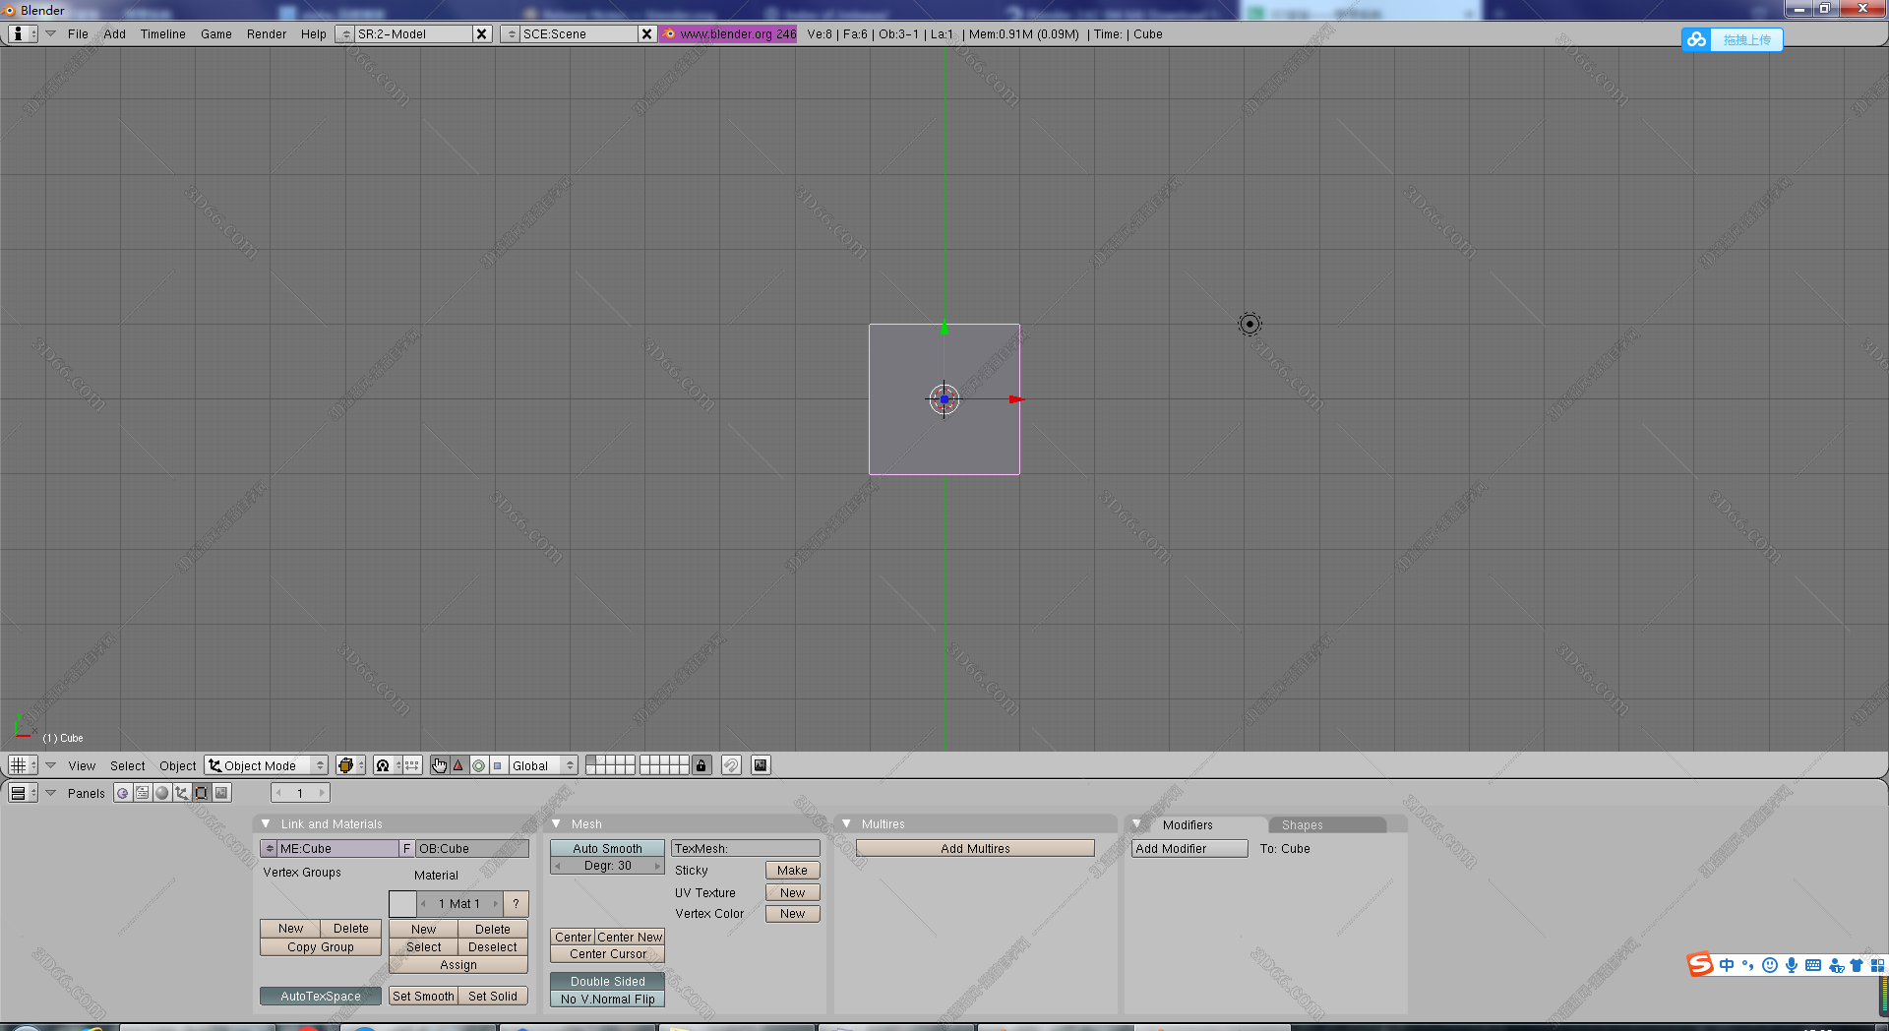Screen dimensions: 1889x1031
Task: Collapse the Link and Materials panel
Action: pos(266,823)
